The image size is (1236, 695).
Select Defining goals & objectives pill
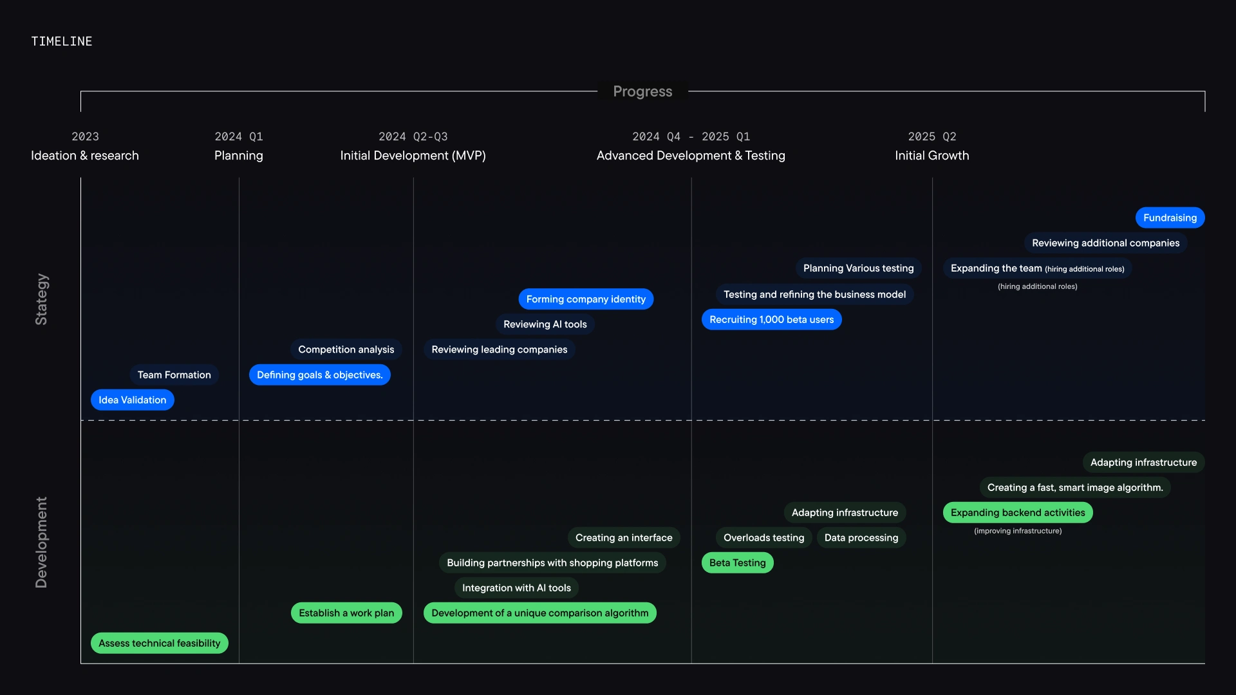319,375
